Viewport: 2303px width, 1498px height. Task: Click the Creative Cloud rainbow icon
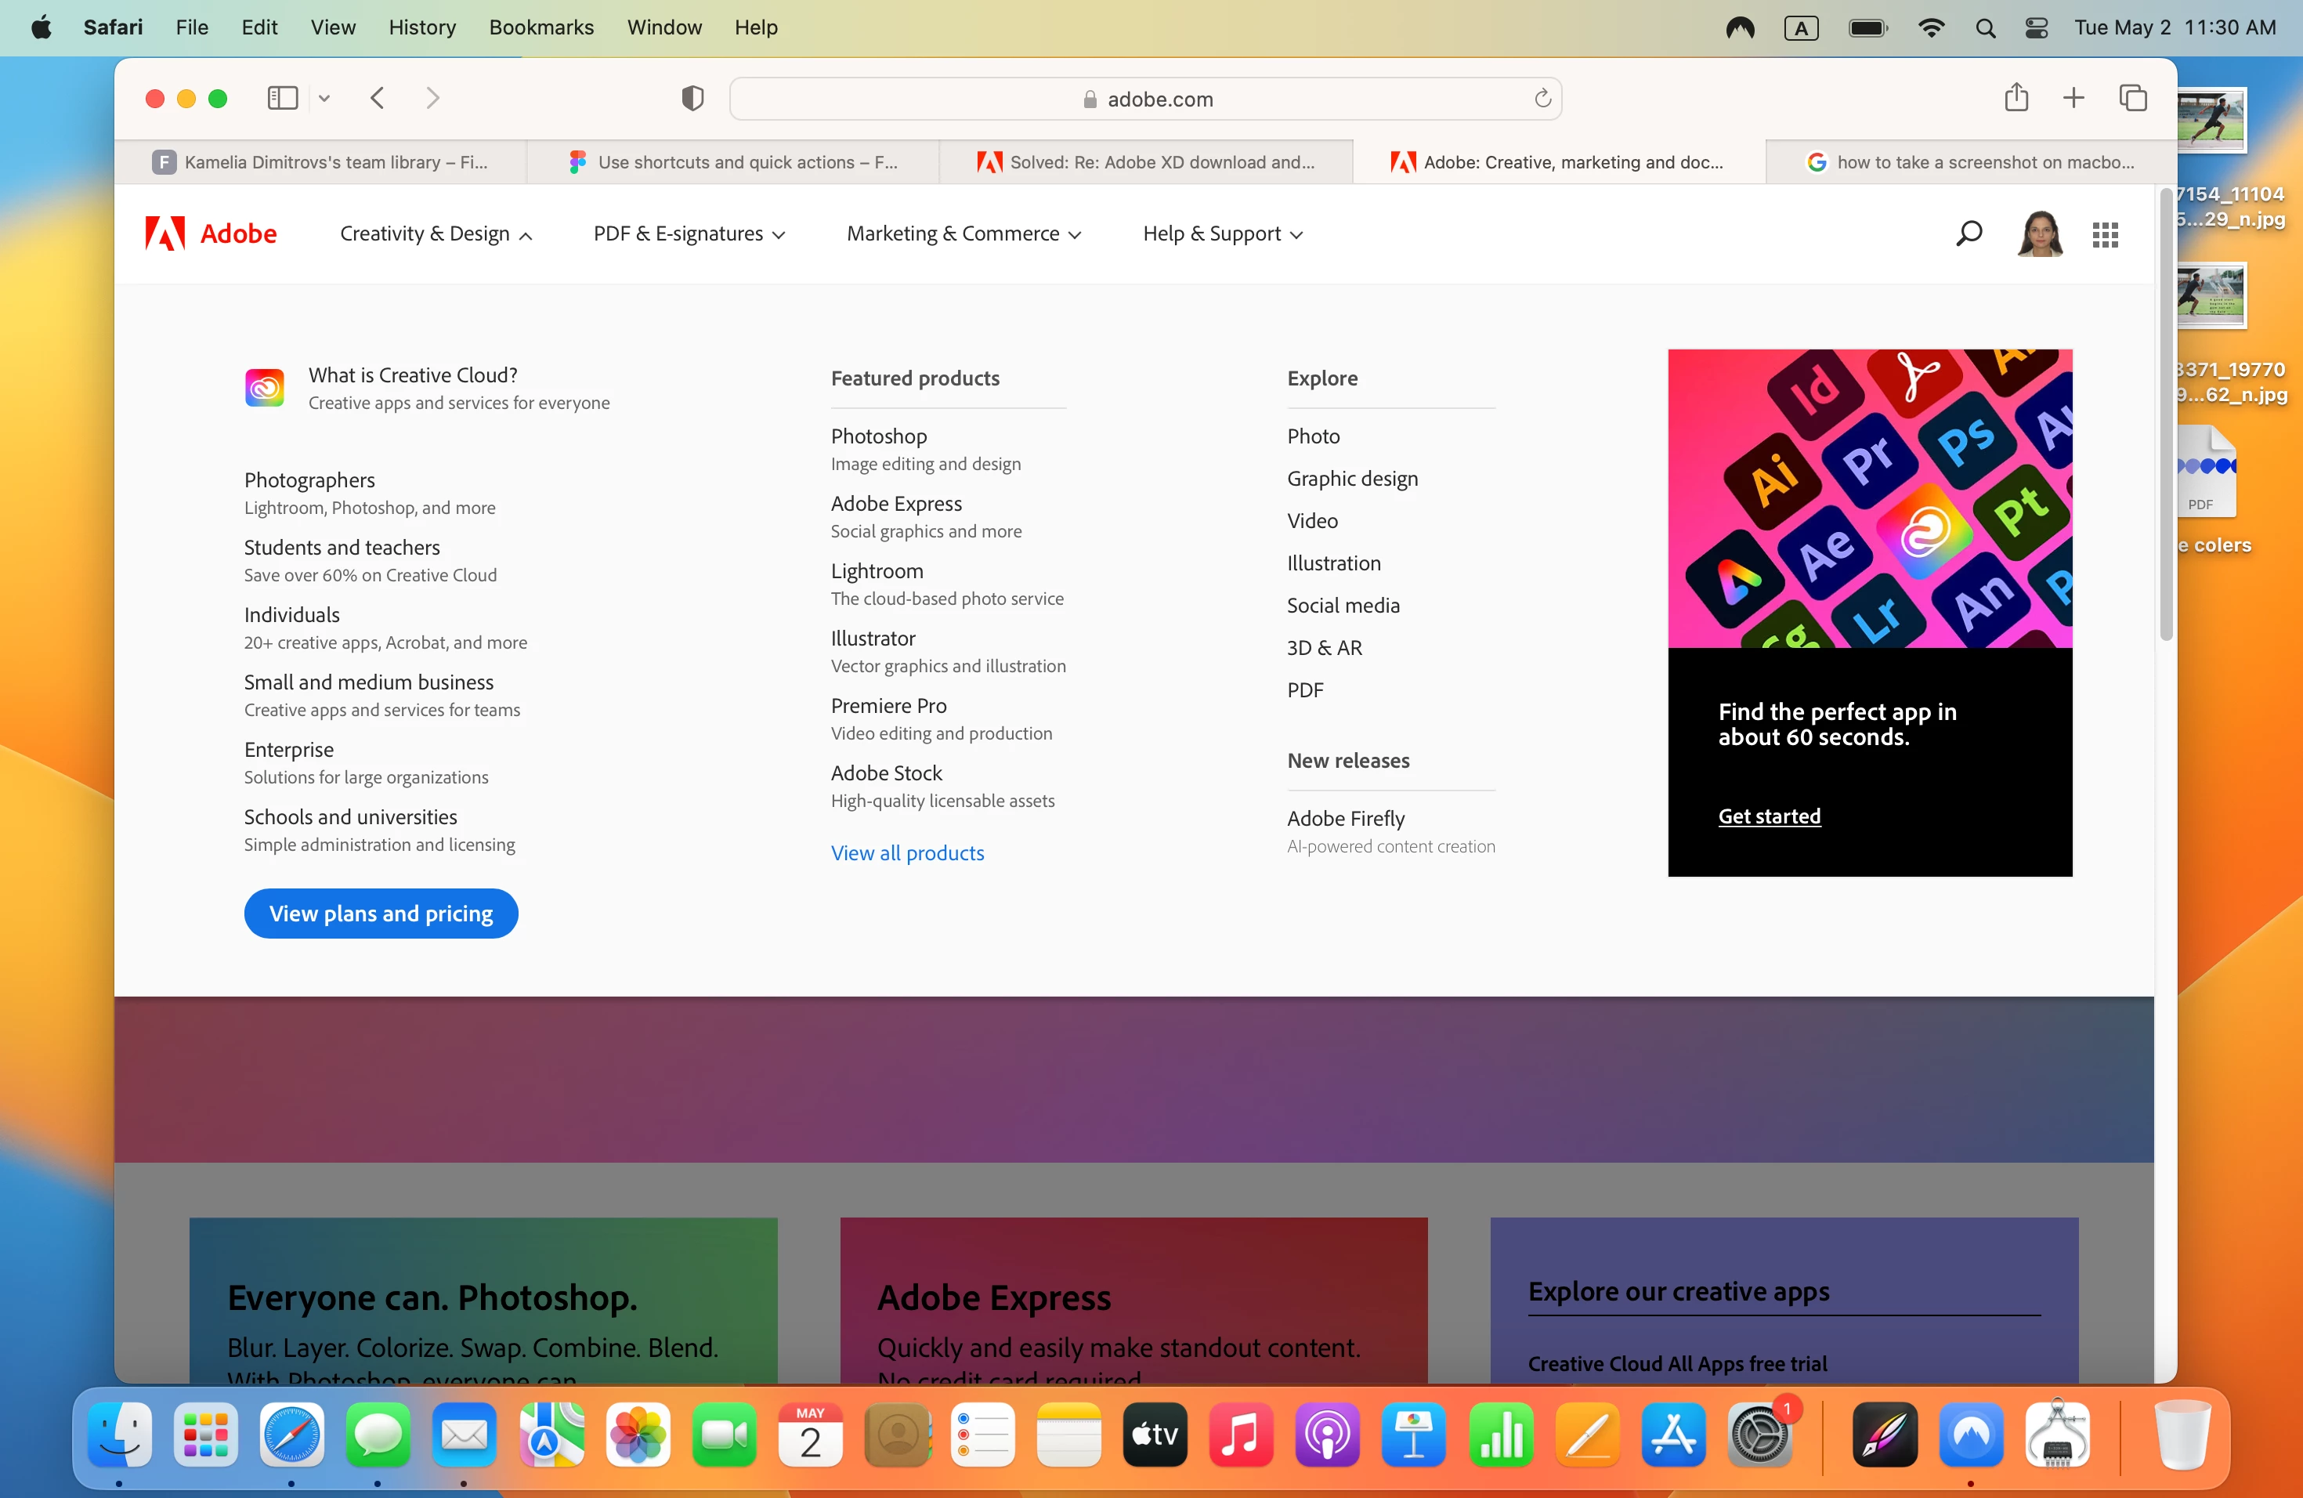point(264,388)
